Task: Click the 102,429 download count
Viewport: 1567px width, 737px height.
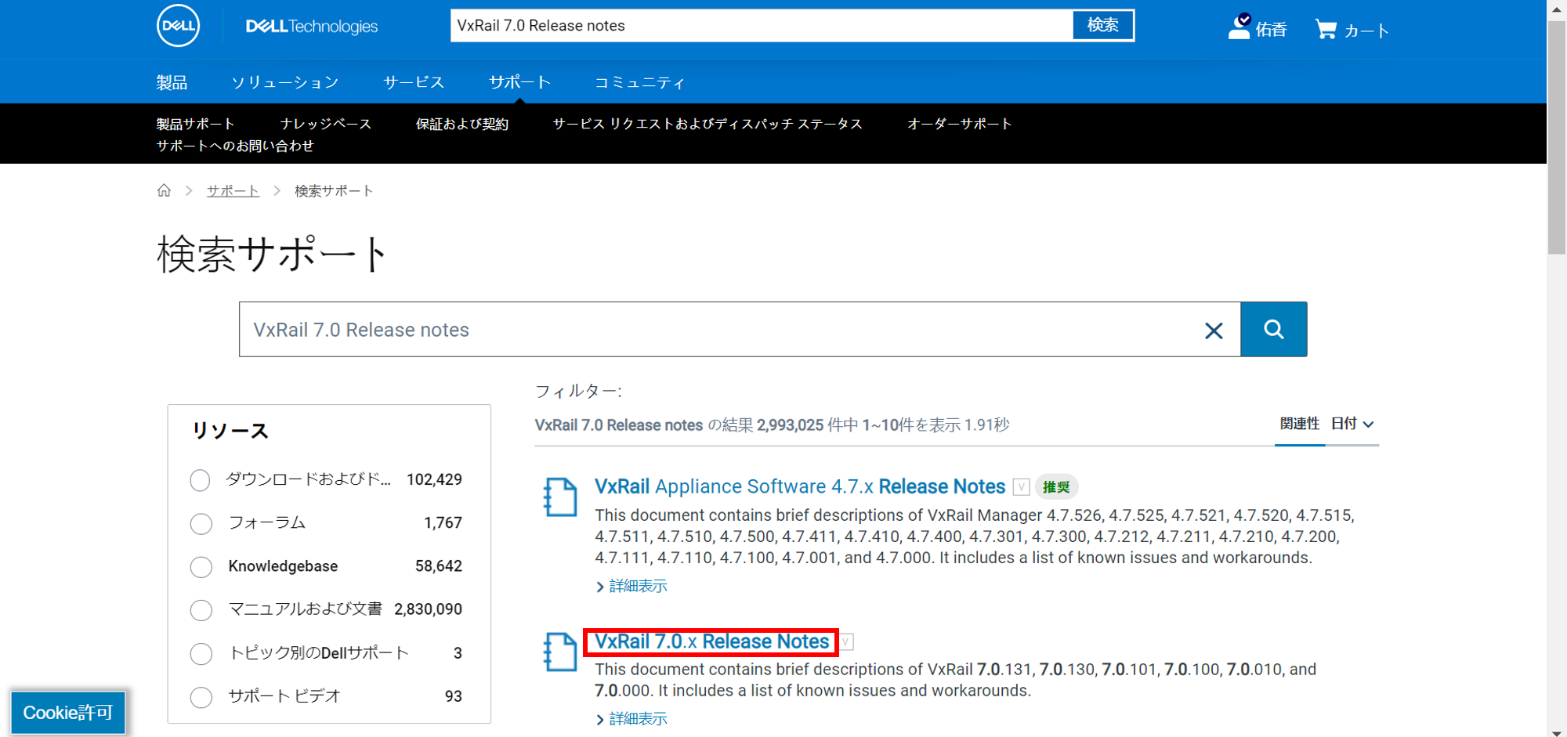Action: 434,479
